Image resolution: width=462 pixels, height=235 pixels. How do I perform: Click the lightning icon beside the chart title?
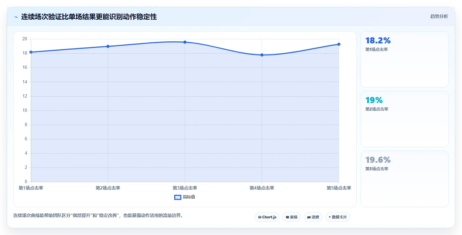point(16,17)
